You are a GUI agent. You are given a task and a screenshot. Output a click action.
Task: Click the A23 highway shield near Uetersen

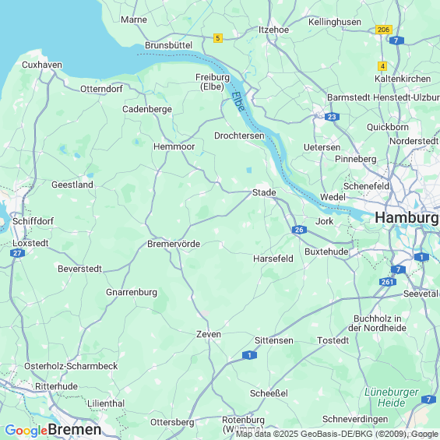pos(332,117)
